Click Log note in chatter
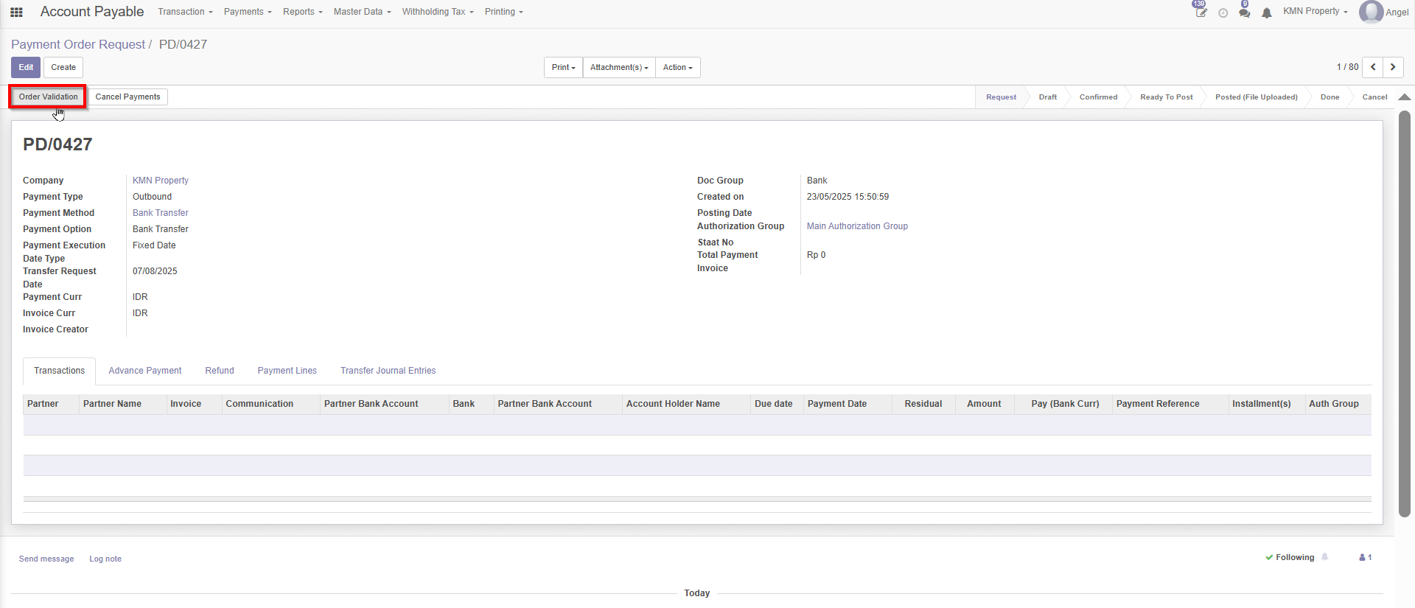The height and width of the screenshot is (608, 1415). 105,559
